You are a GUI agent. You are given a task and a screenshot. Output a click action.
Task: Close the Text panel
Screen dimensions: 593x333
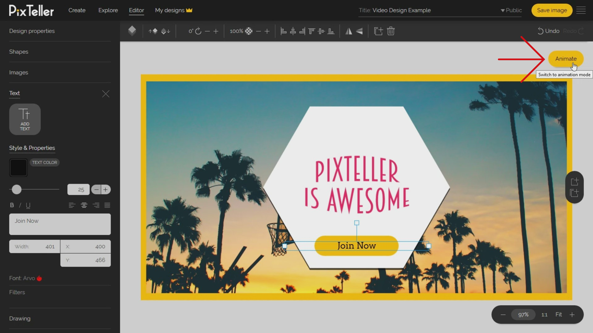pyautogui.click(x=106, y=94)
